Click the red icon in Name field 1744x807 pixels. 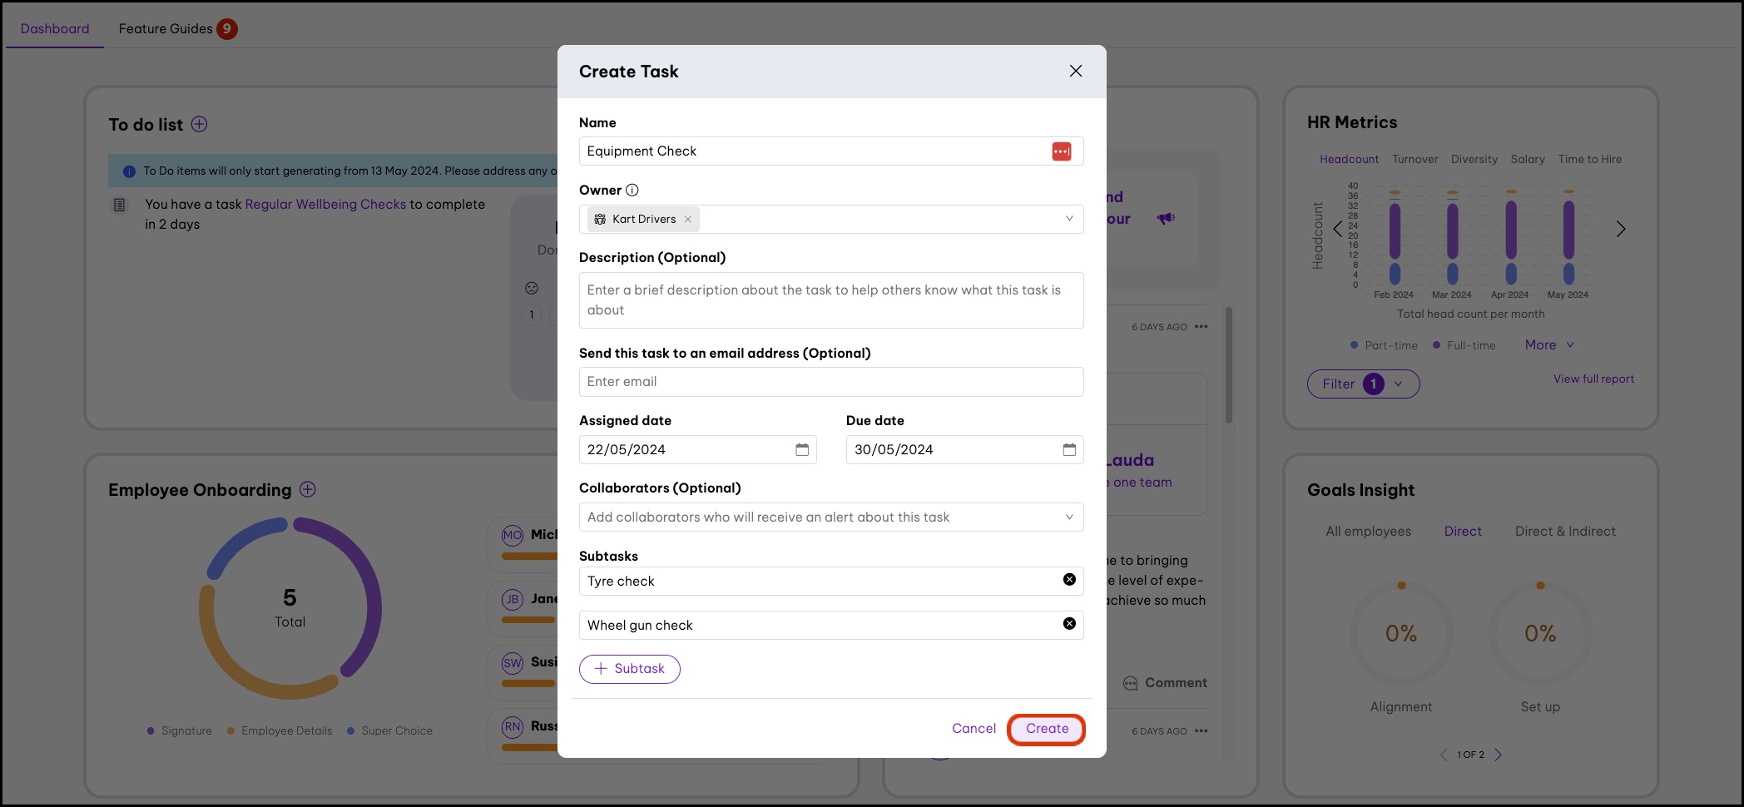(1062, 151)
